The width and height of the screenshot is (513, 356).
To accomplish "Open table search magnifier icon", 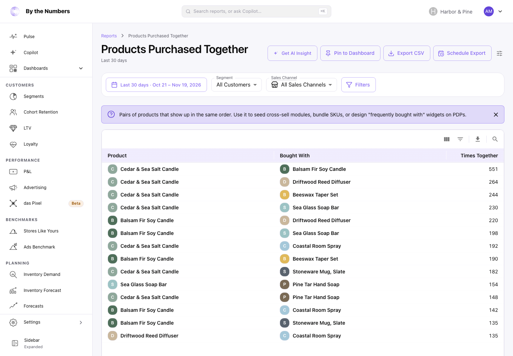I will pyautogui.click(x=495, y=139).
